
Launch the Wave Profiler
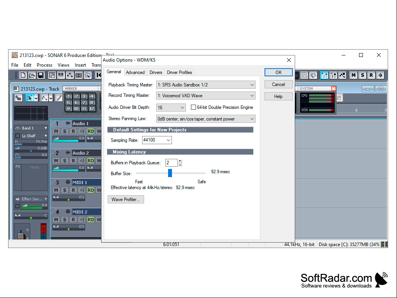(x=126, y=200)
